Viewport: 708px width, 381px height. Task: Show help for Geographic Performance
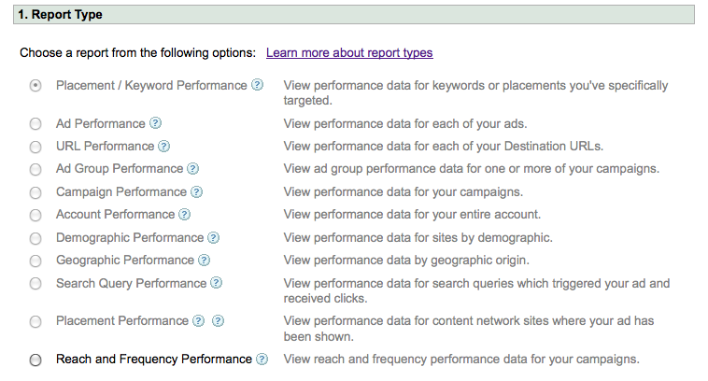point(204,261)
